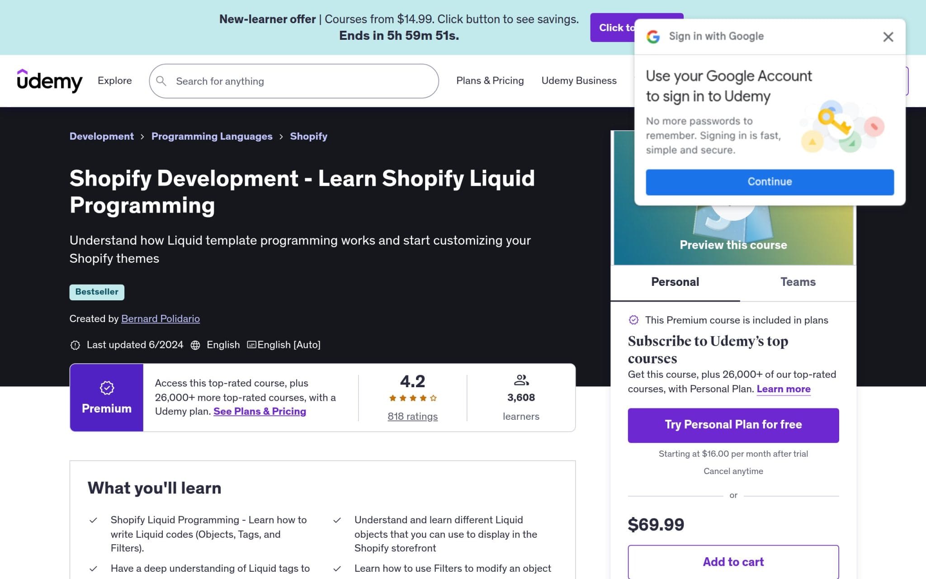The width and height of the screenshot is (926, 579).
Task: Select the Personal tab
Action: [675, 282]
